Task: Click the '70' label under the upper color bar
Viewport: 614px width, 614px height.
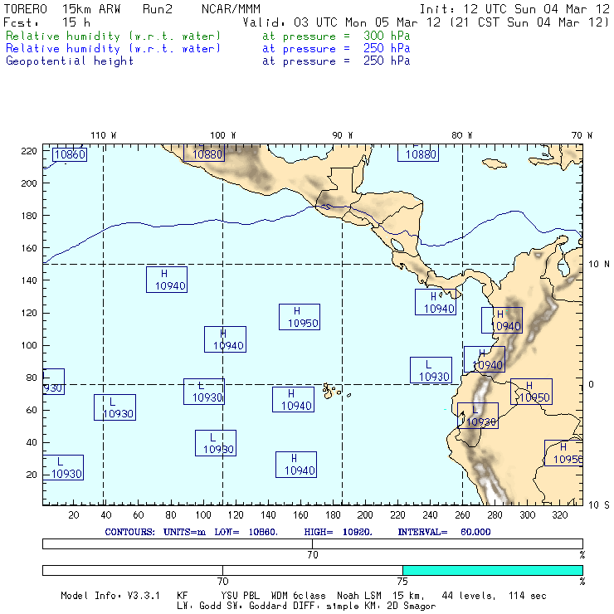Action: (x=313, y=555)
